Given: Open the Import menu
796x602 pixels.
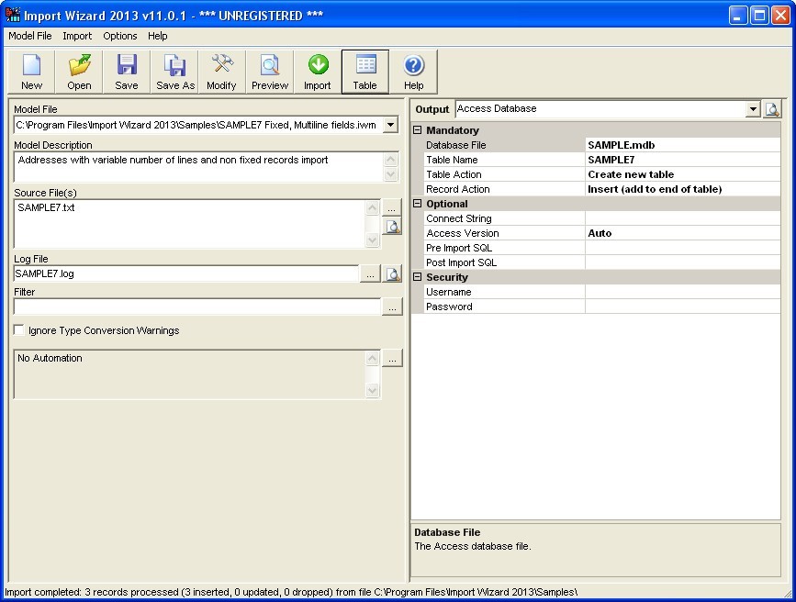Looking at the screenshot, I should click(77, 36).
